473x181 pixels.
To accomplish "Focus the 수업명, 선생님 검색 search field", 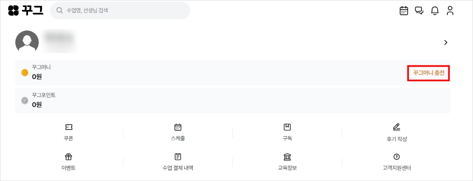I will 120,11.
